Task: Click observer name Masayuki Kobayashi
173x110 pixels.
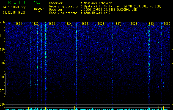Action: coord(99,3)
